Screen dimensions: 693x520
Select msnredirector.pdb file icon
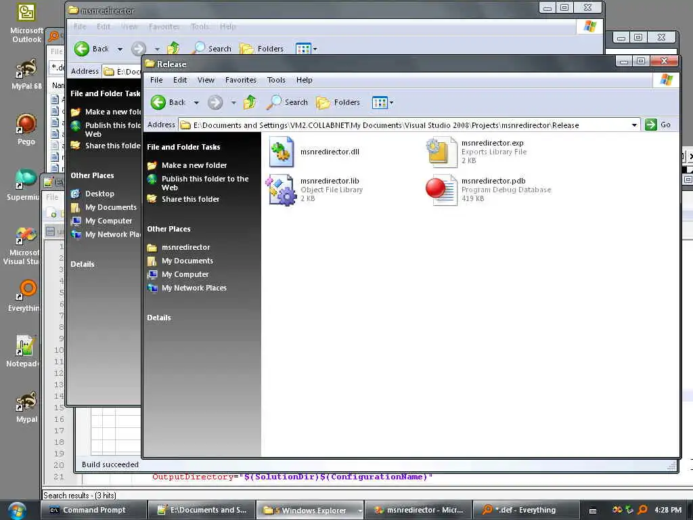[441, 190]
